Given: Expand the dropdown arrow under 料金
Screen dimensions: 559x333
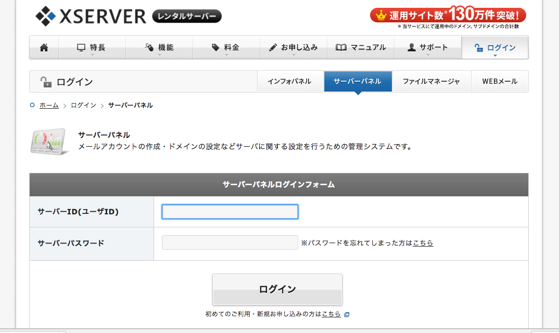Looking at the screenshot, I should click(226, 55).
